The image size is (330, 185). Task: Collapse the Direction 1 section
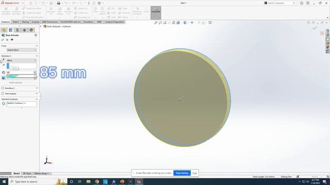click(37, 56)
